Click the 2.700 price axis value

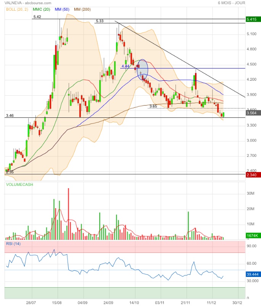tap(251, 156)
